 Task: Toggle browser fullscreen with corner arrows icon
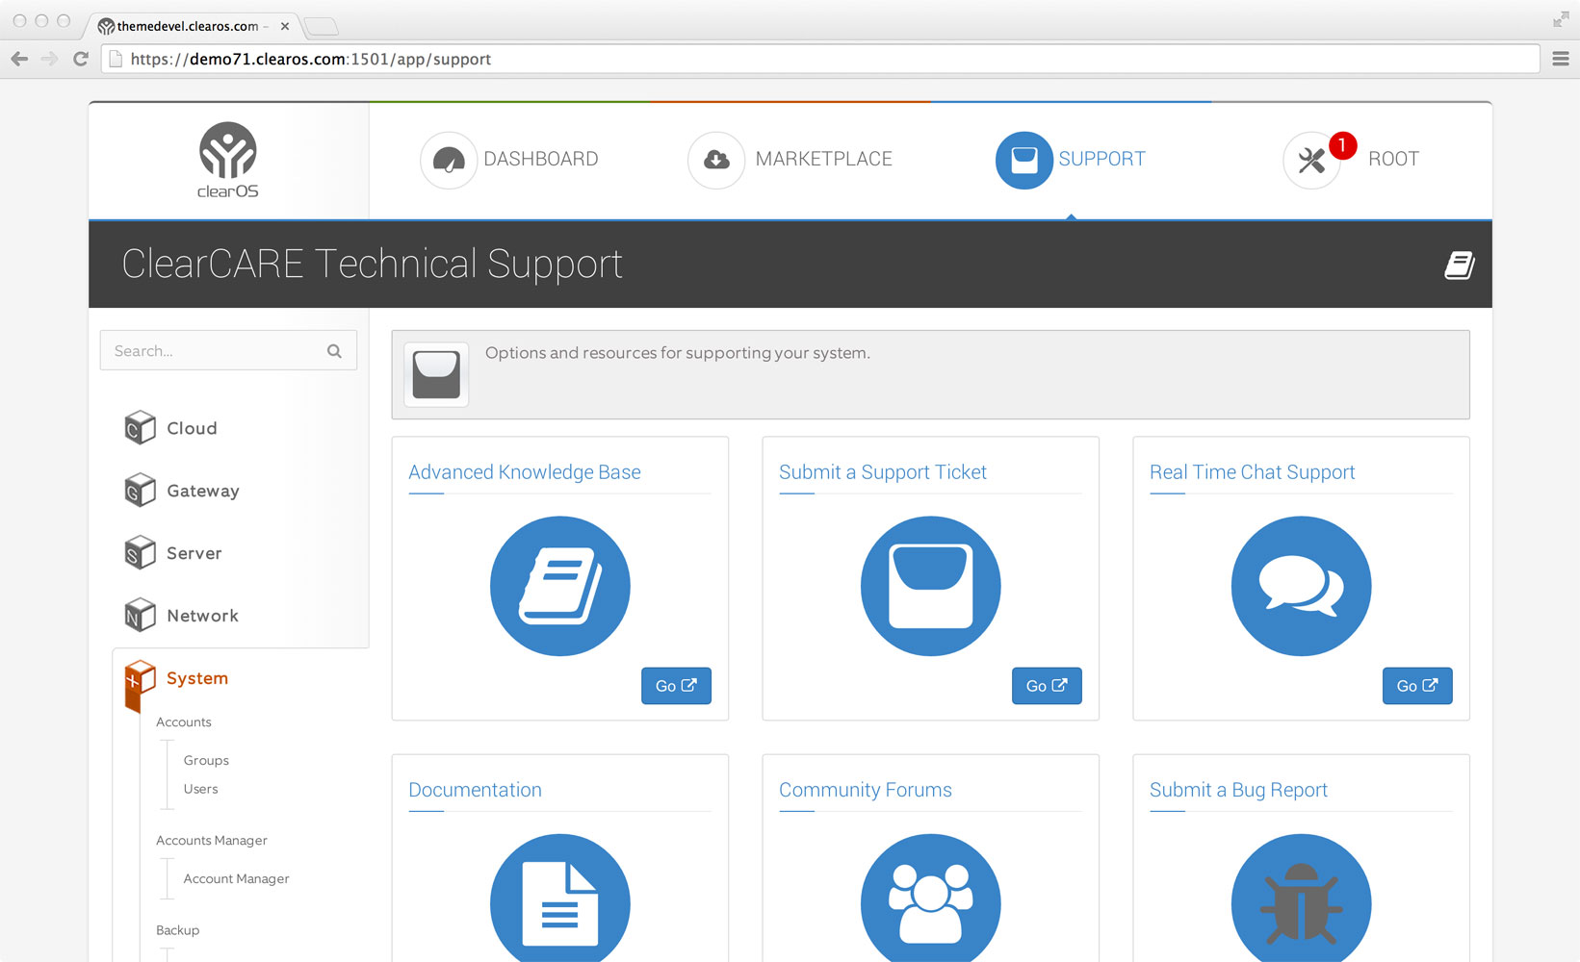pos(1561,19)
